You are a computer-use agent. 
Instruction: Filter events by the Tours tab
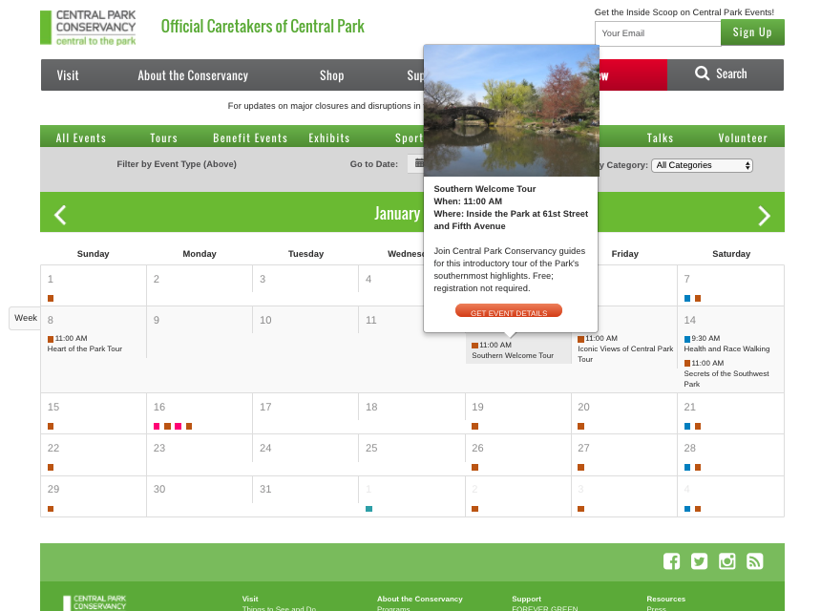(x=163, y=137)
